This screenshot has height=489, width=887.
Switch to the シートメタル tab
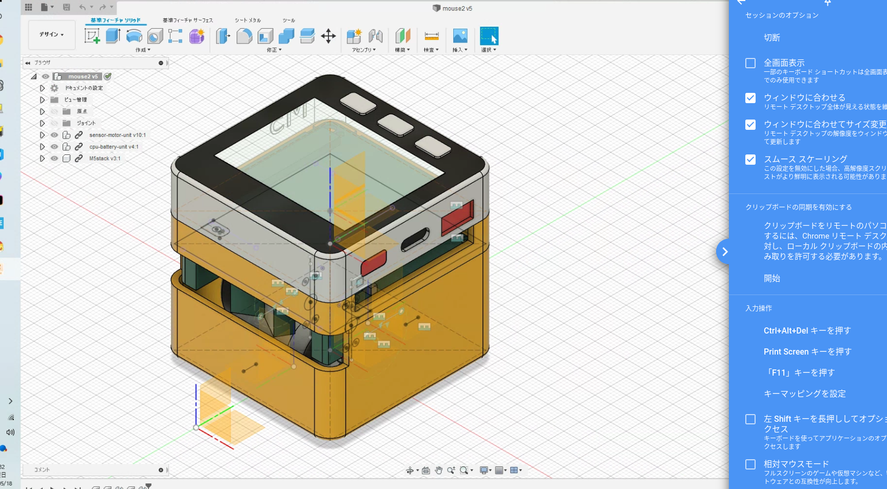click(248, 21)
